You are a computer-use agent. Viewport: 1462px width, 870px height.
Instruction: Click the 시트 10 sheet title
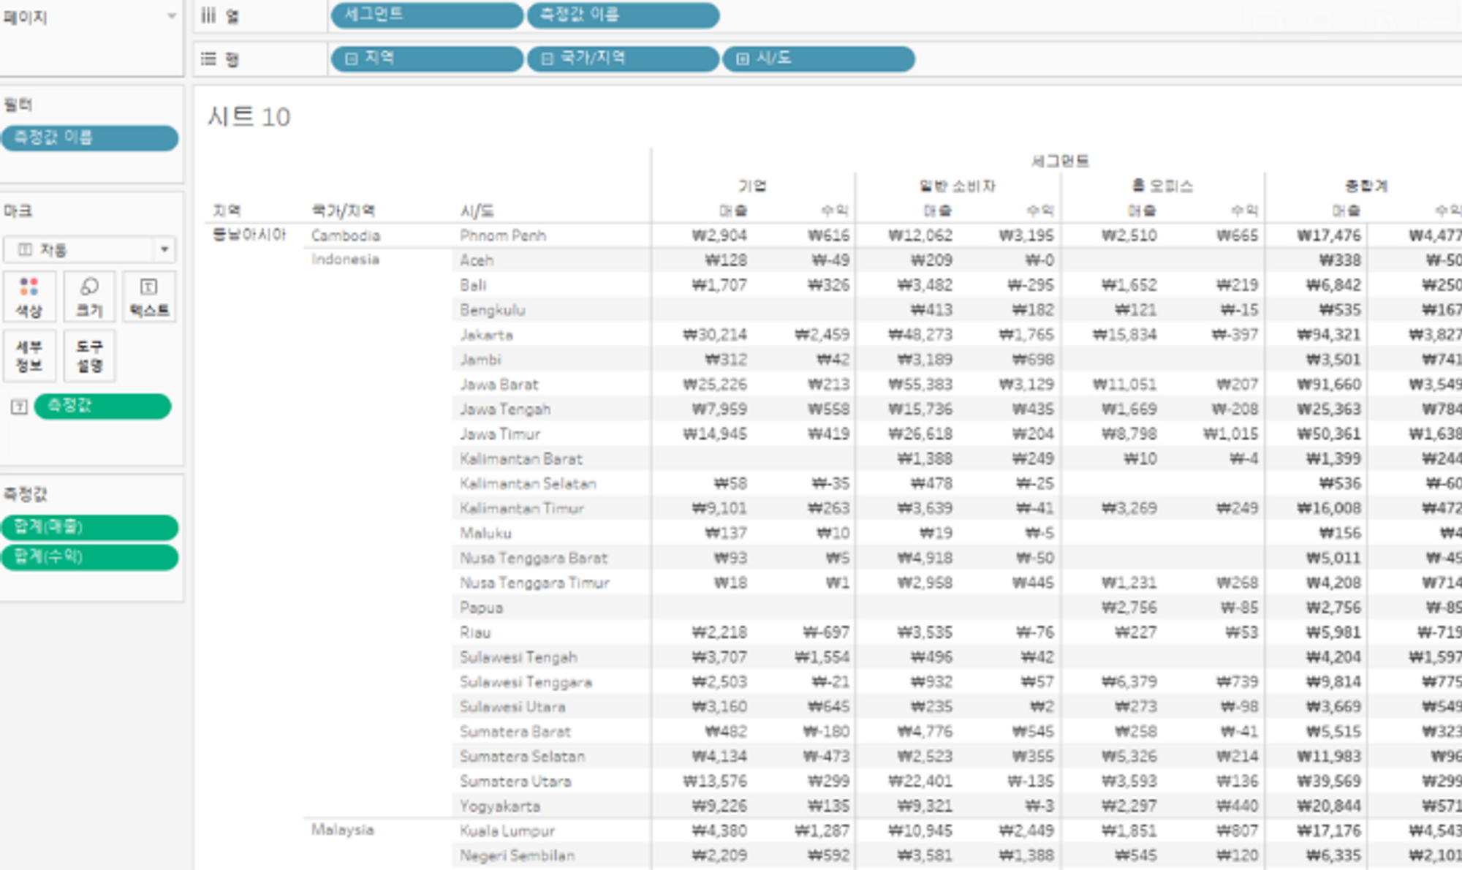tap(249, 117)
